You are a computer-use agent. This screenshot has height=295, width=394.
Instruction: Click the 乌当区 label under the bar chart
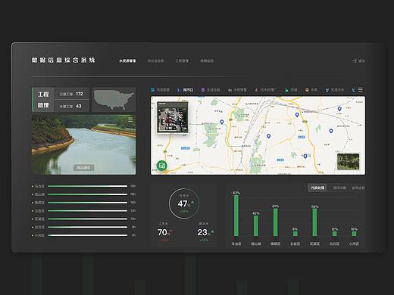[x=236, y=244]
